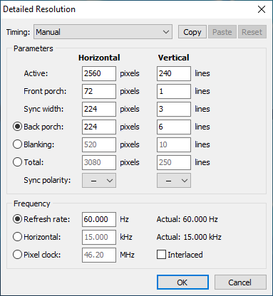Image resolution: width=273 pixels, height=296 pixels.
Task: Close the Detailed Resolution dialog
Action: [x=262, y=9]
